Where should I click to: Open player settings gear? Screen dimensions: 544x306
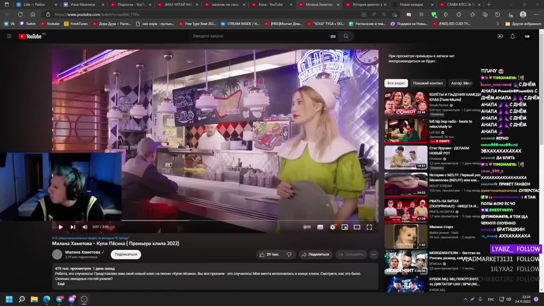pos(333,227)
